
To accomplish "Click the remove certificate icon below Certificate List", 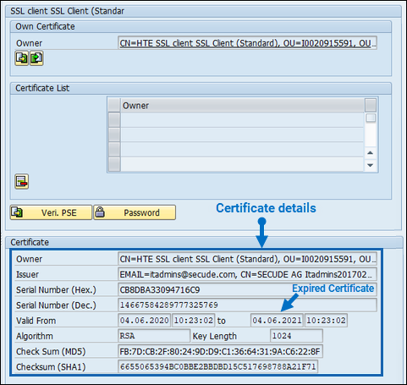I will point(22,181).
